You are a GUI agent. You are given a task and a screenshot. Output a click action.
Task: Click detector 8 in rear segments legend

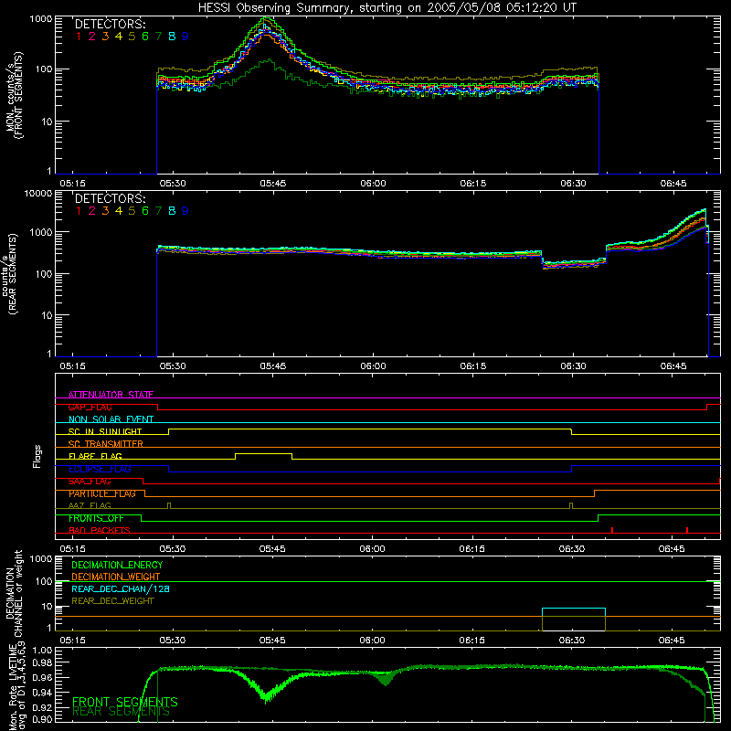[x=172, y=211]
